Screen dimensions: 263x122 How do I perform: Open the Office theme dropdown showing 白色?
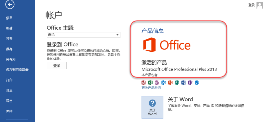[x=84, y=35]
